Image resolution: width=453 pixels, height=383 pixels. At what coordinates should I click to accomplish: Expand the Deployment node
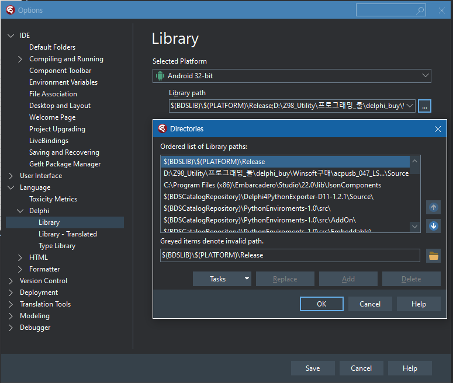click(x=11, y=293)
